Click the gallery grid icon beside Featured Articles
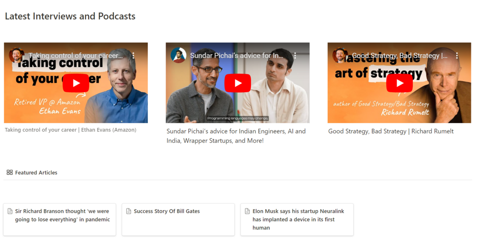478x249 pixels. coord(10,172)
